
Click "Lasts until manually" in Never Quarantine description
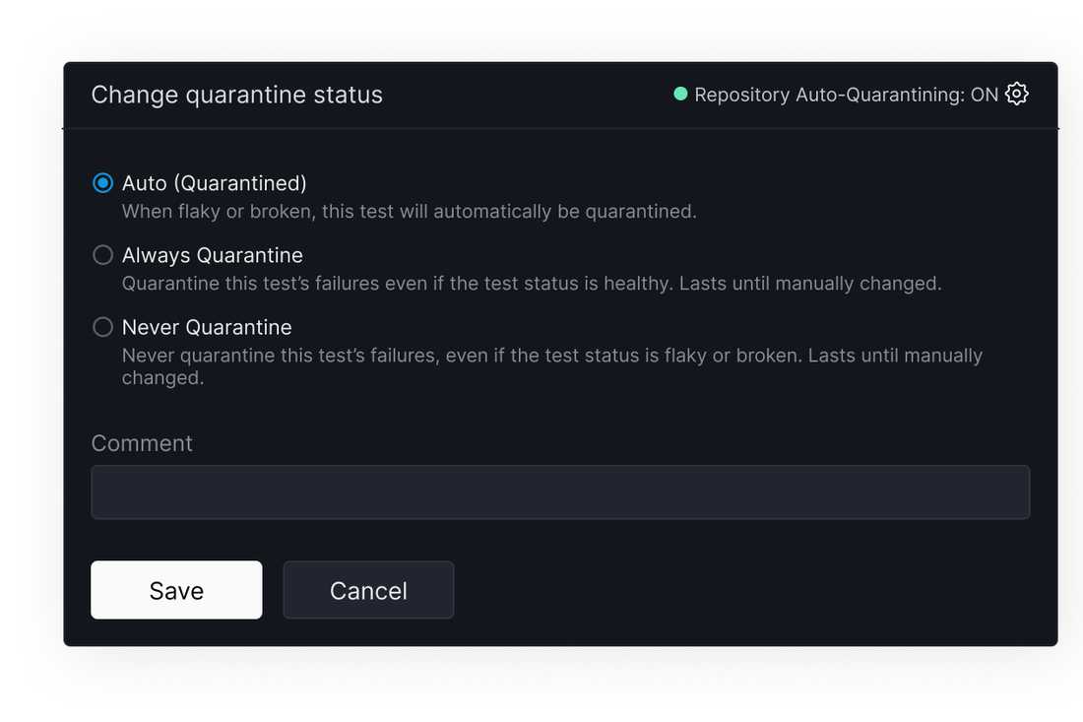point(895,356)
